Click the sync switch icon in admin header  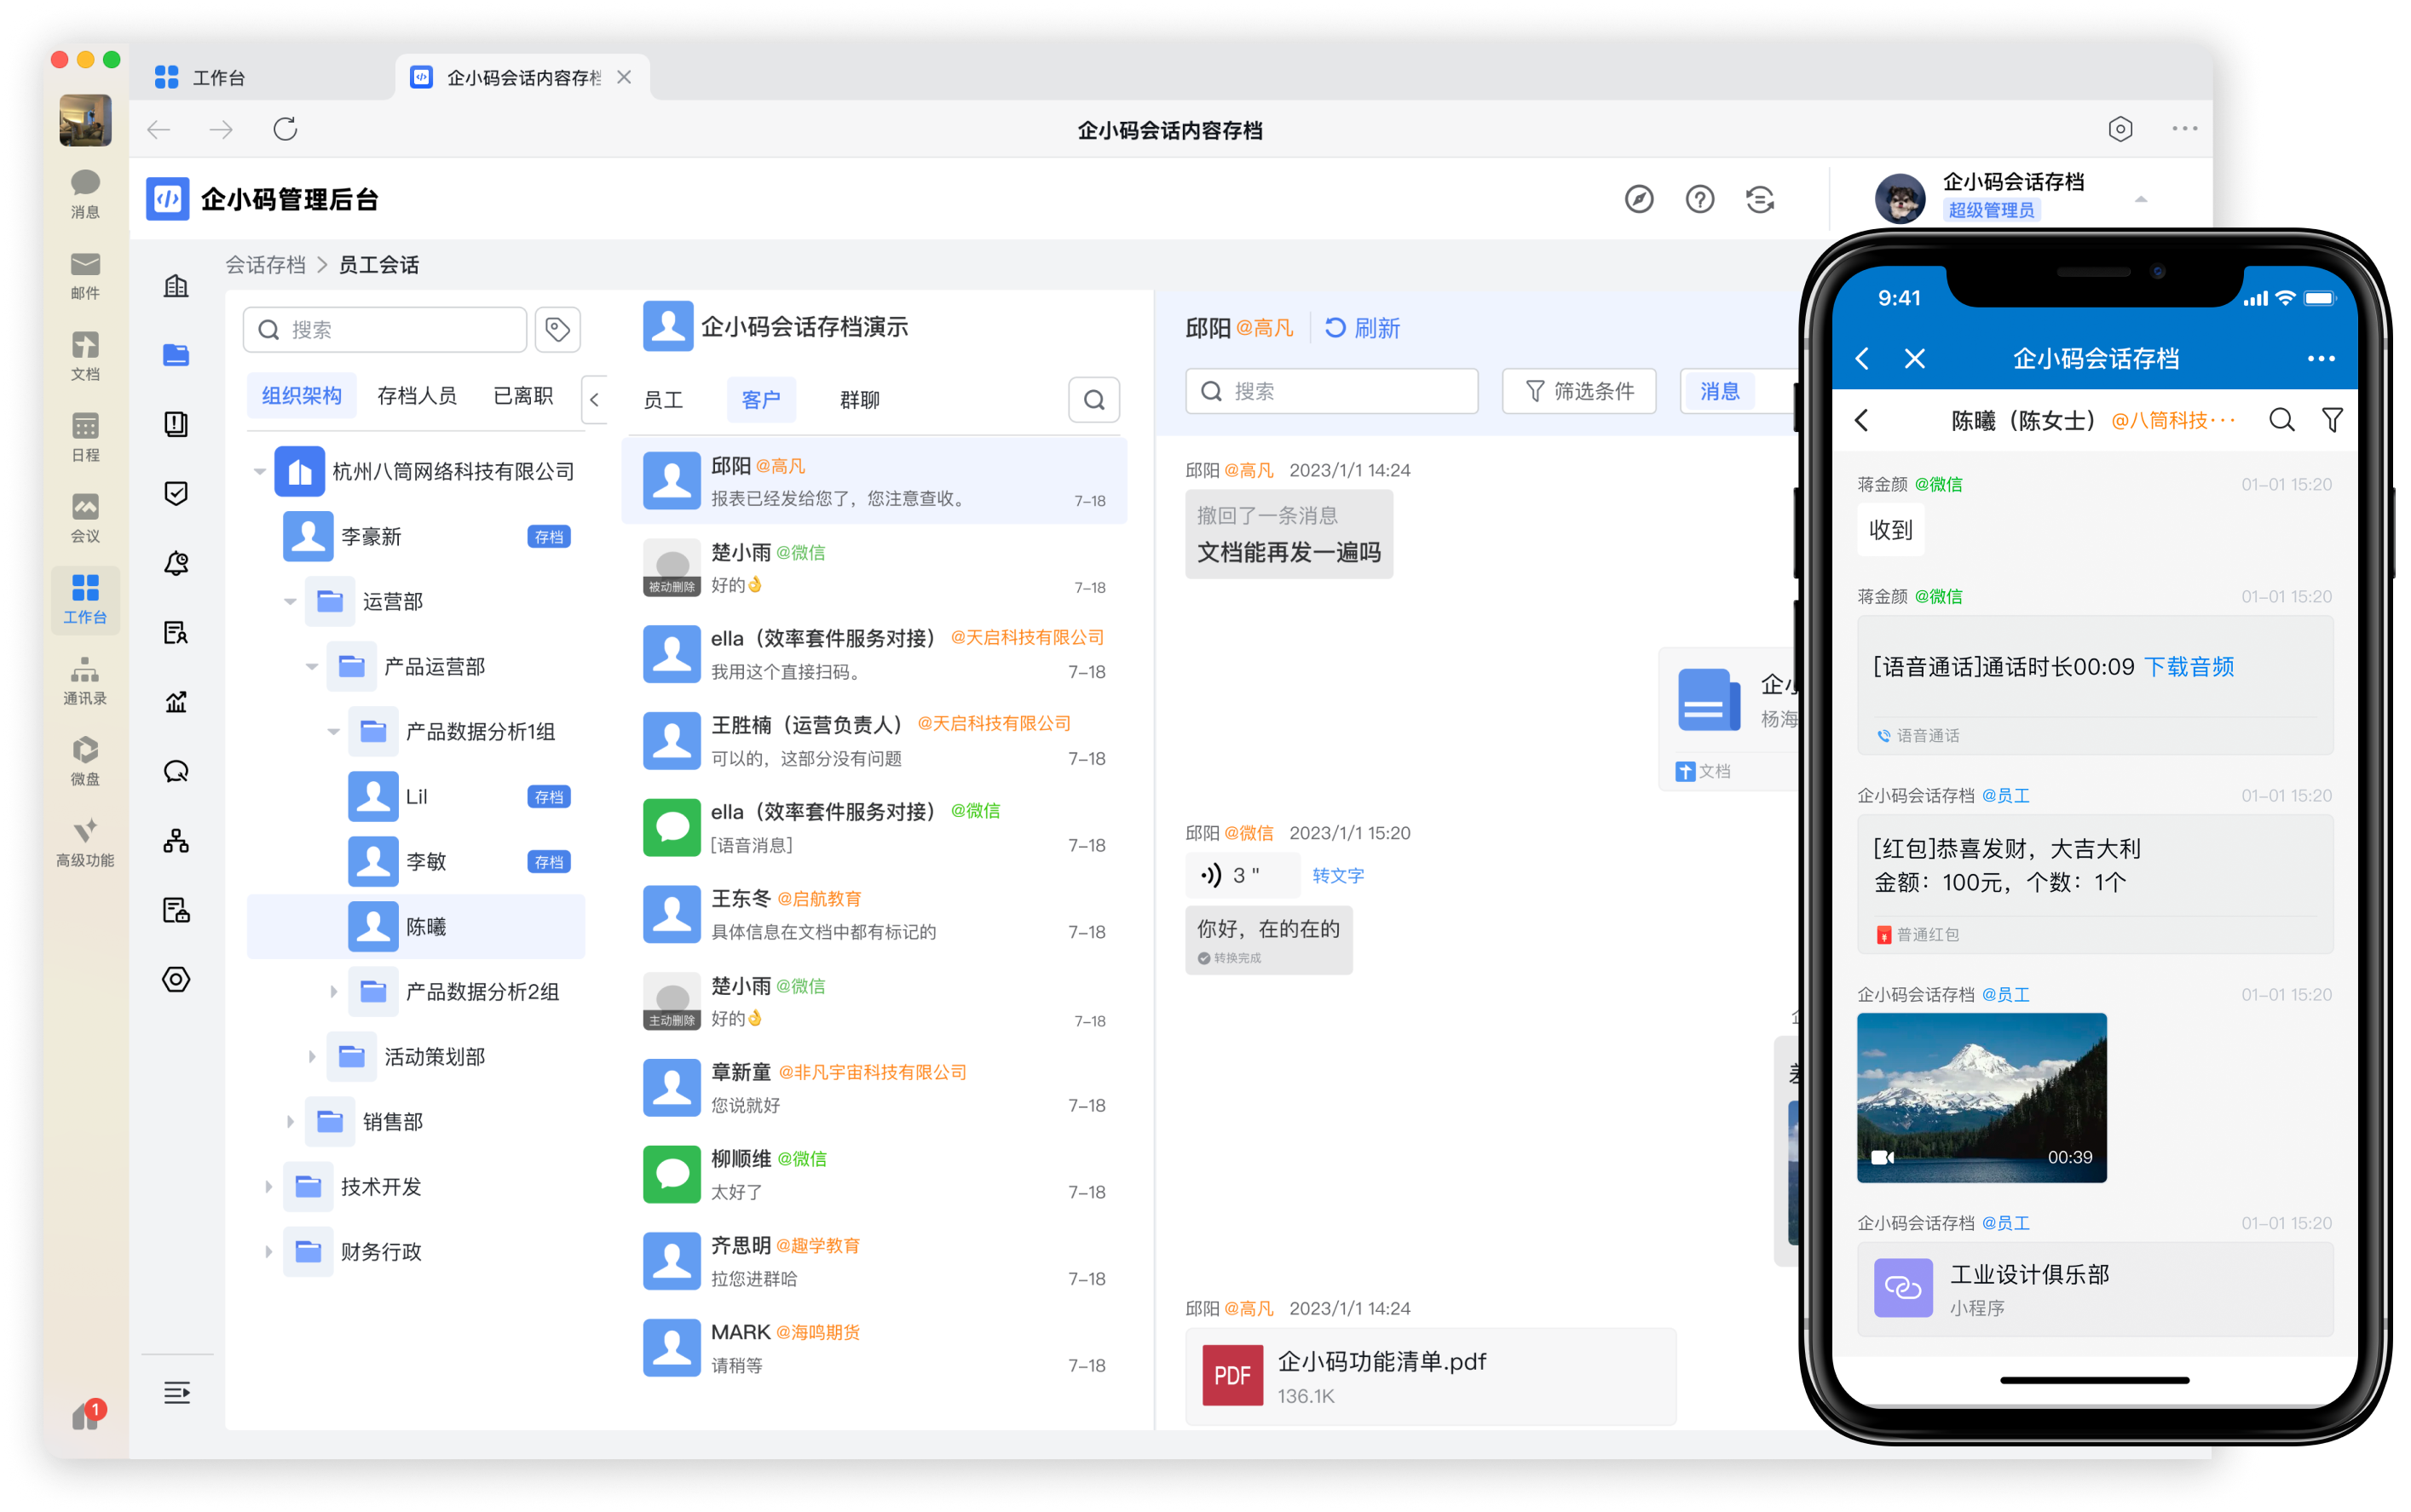pyautogui.click(x=1760, y=199)
